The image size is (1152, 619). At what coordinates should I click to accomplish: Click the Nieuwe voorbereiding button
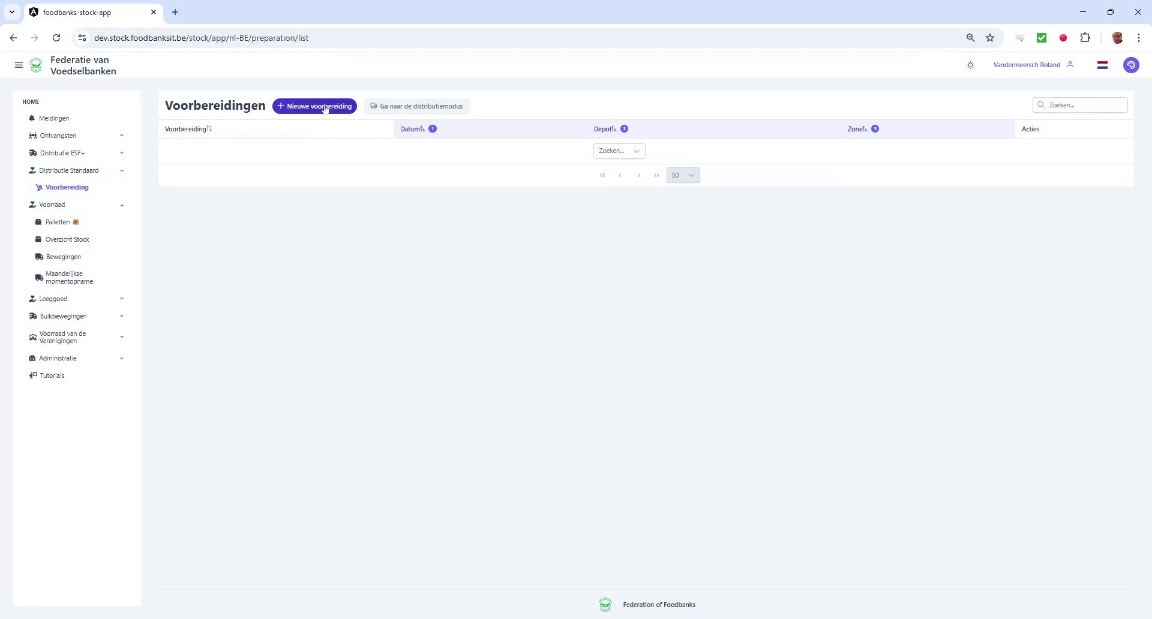click(314, 106)
